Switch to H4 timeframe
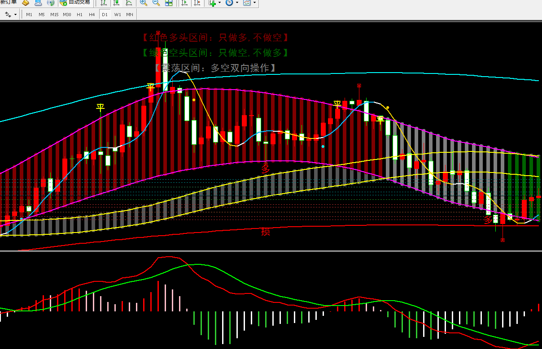 (92, 14)
